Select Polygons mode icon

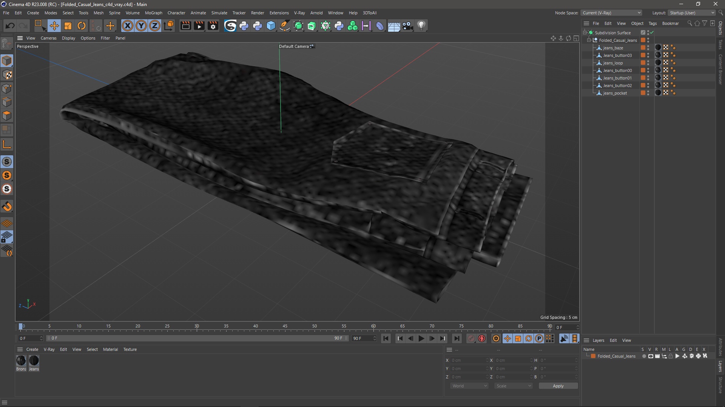click(7, 116)
